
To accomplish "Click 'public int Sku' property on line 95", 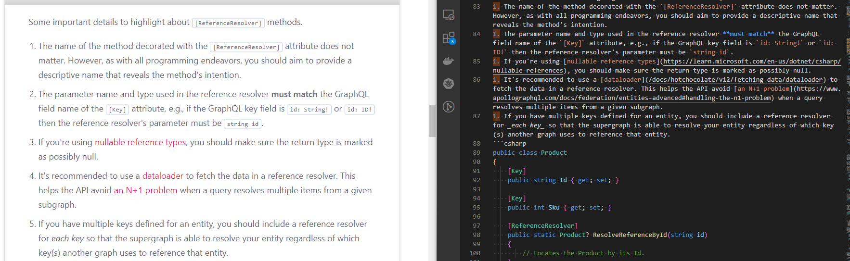I will [x=533, y=208].
